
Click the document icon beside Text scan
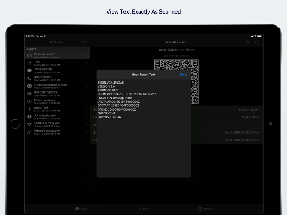[x=29, y=63]
